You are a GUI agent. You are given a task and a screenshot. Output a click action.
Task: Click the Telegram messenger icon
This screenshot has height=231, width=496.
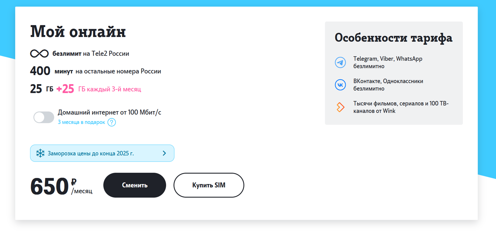tap(340, 62)
